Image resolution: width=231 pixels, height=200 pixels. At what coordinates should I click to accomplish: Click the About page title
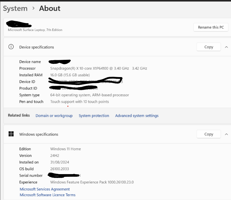pyautogui.click(x=50, y=8)
